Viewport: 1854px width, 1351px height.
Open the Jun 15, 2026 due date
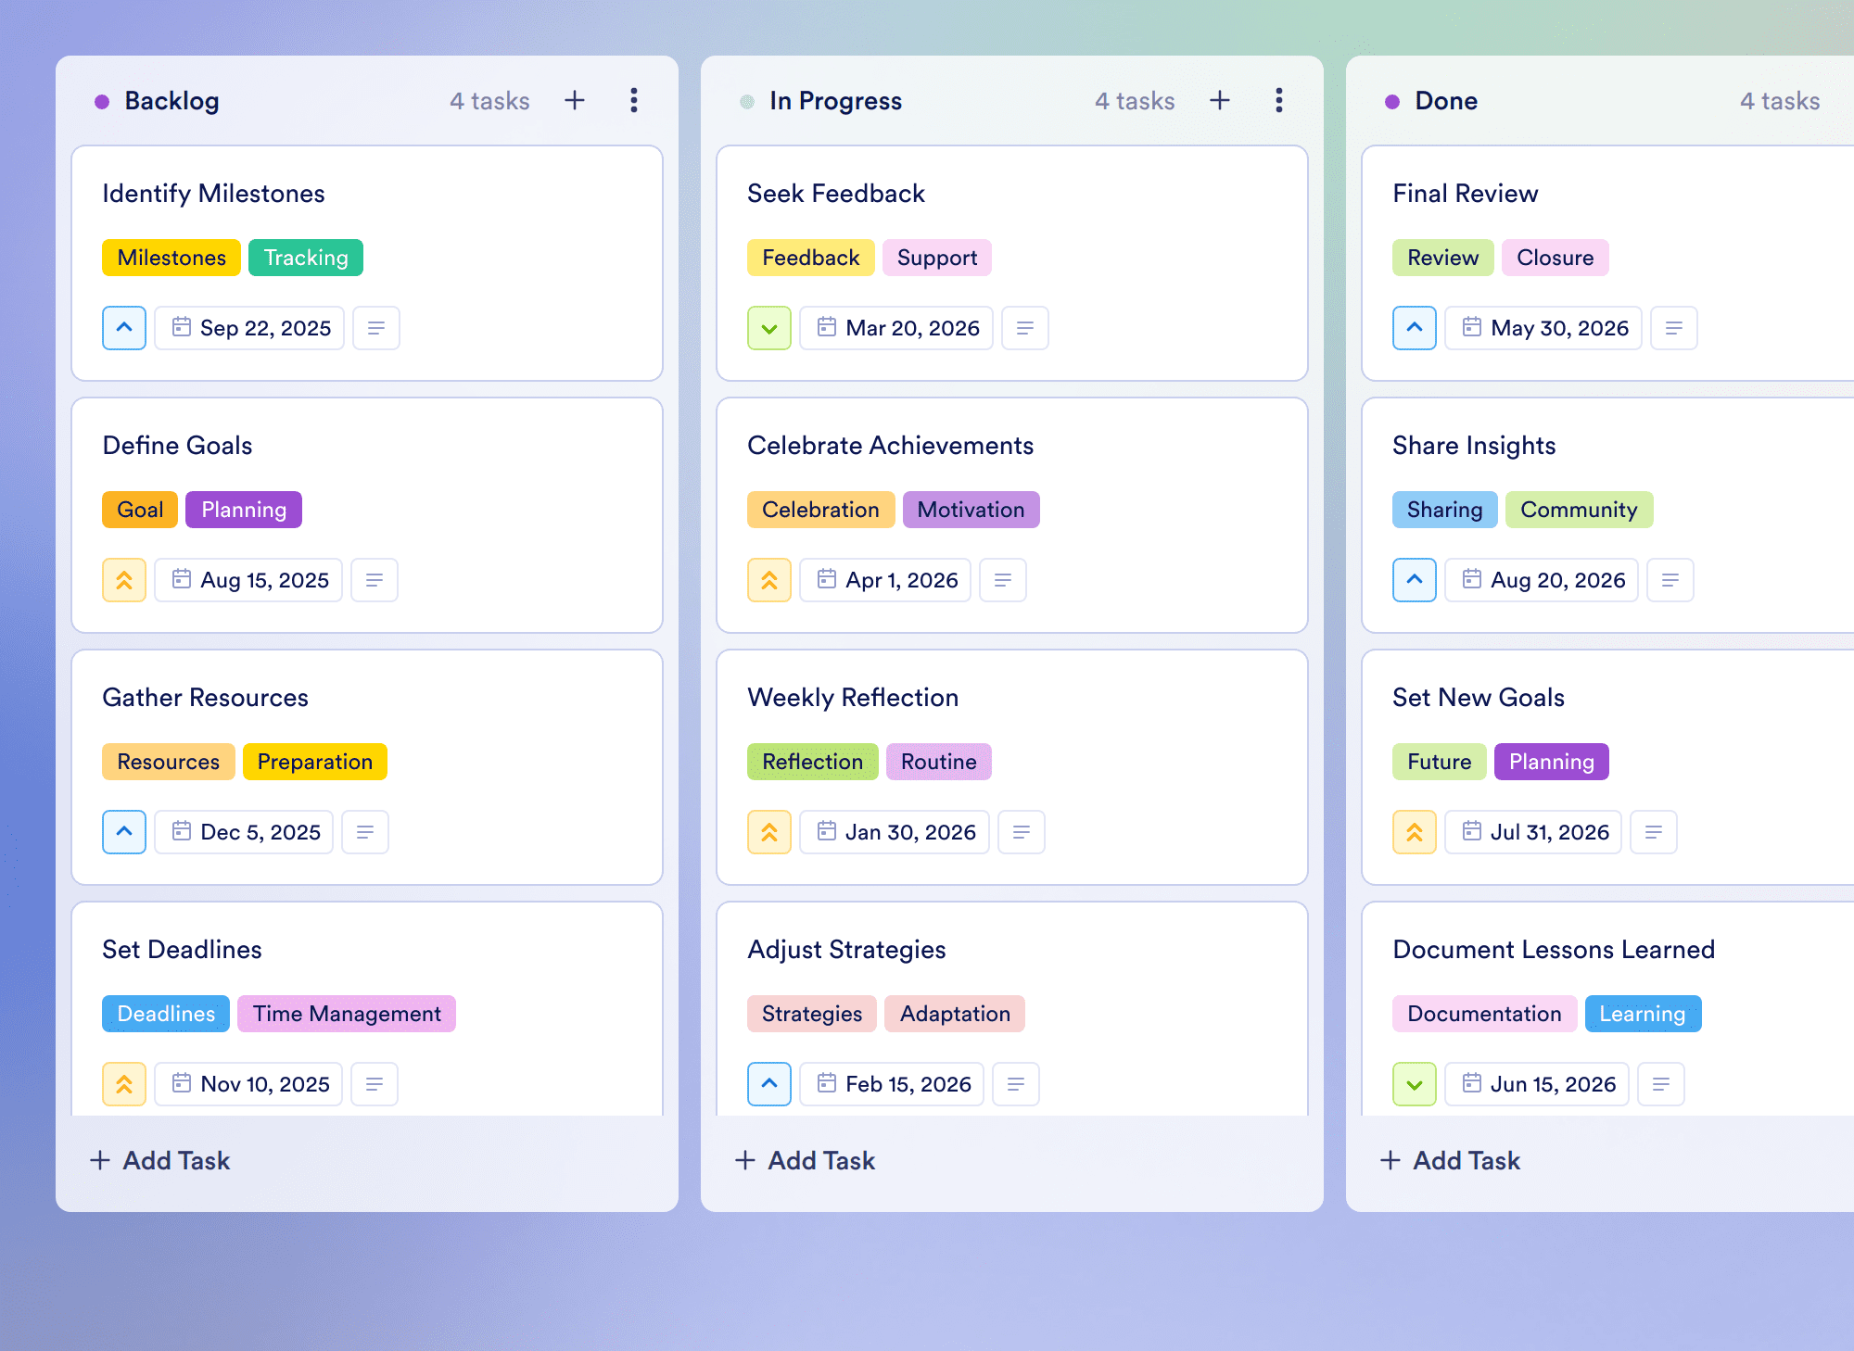[1537, 1084]
